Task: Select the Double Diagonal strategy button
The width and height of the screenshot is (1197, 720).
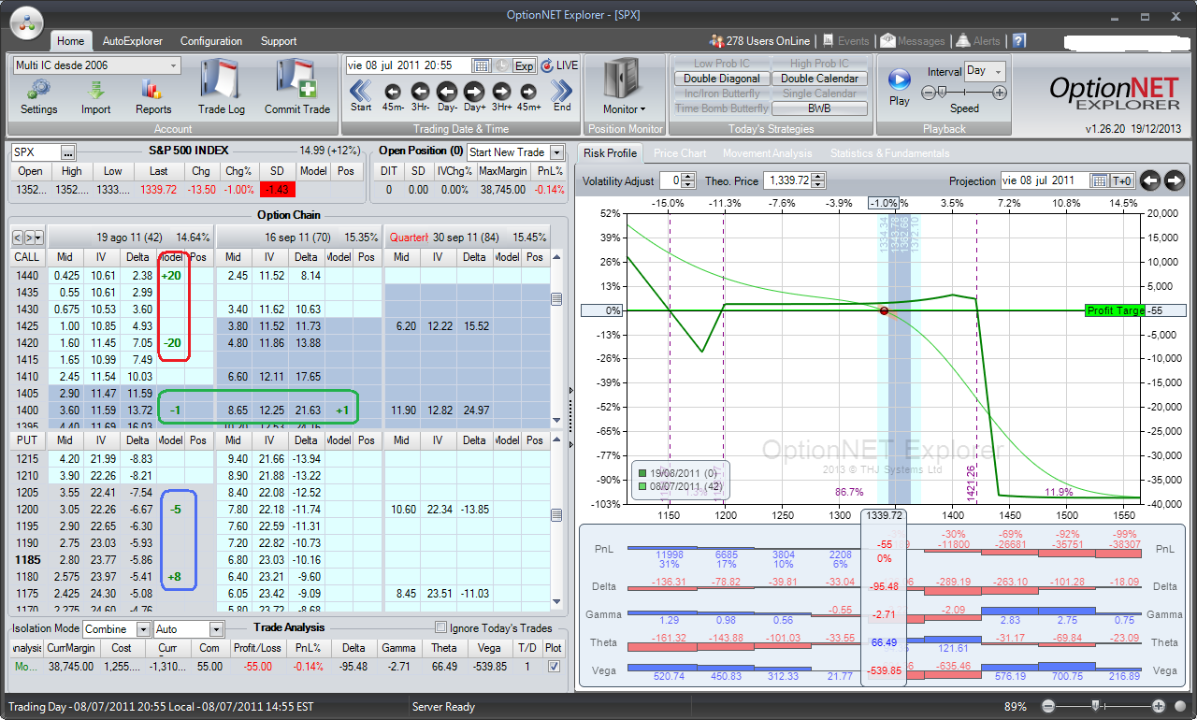Action: tap(722, 79)
